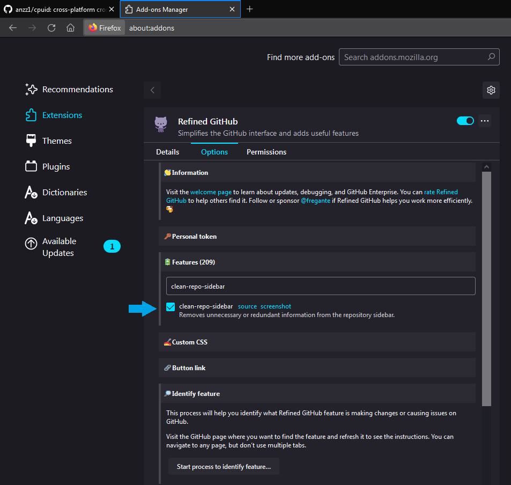Switch to the Details tab
The height and width of the screenshot is (485, 511).
tap(167, 152)
